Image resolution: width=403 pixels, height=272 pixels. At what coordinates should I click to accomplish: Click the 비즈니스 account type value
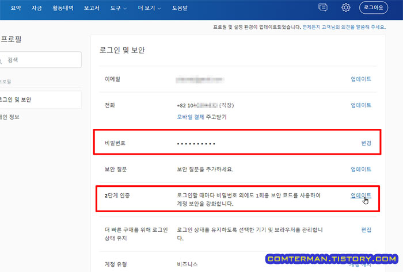tap(187, 264)
